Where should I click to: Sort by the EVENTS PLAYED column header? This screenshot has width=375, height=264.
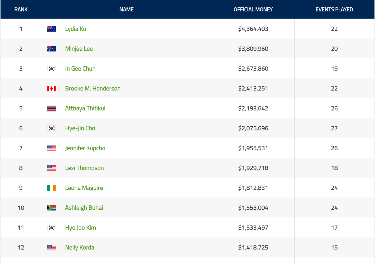point(334,9)
